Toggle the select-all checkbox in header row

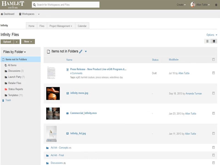click(213, 59)
